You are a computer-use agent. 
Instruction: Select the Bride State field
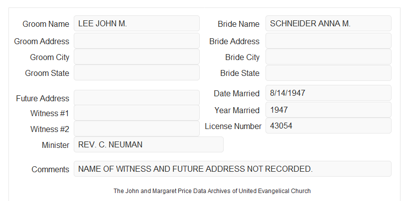click(x=328, y=73)
